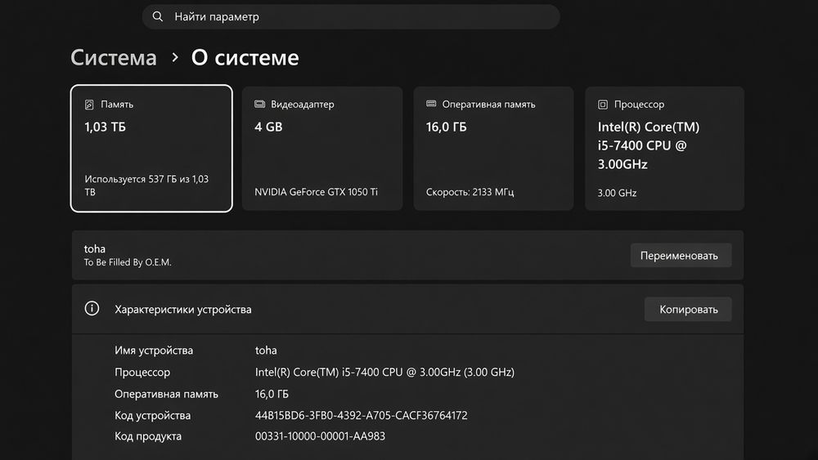
Task: Click 'To Be Filled By O.E.M.' text
Action: click(128, 262)
